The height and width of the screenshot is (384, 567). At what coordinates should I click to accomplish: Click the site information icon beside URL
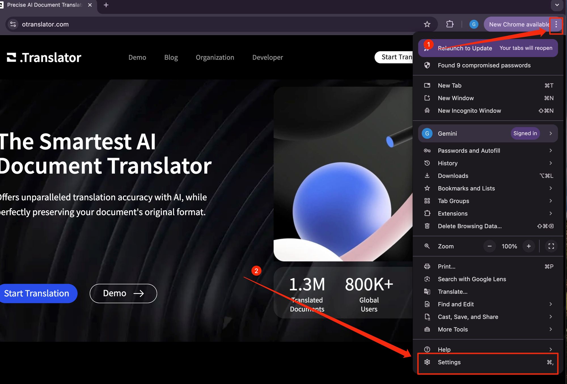(13, 24)
